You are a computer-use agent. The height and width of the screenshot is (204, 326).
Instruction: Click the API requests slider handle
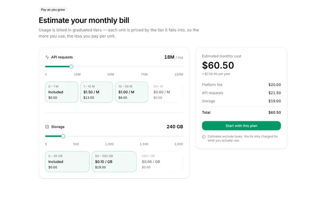71,67
